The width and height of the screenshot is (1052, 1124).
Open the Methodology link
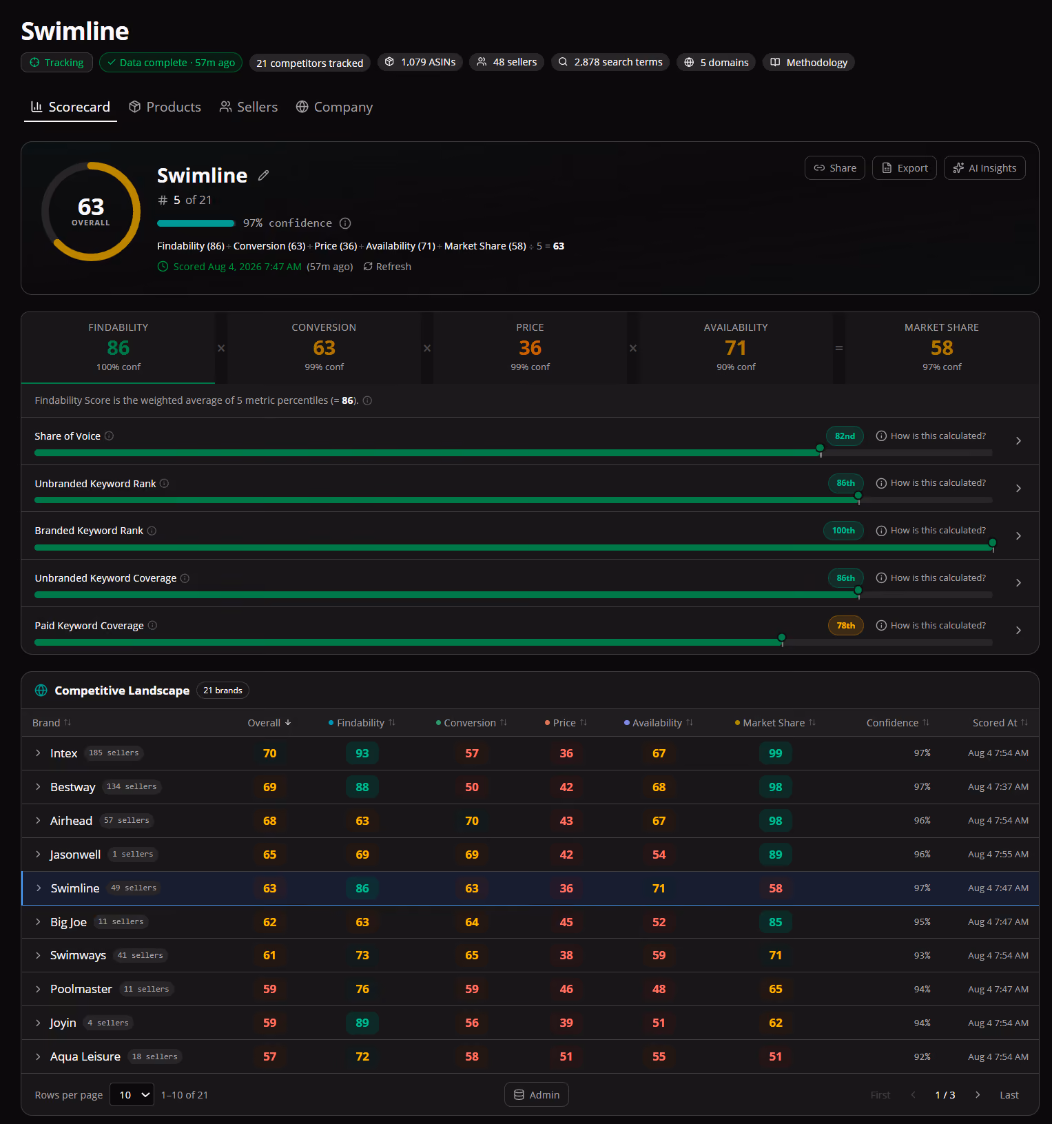tap(808, 63)
